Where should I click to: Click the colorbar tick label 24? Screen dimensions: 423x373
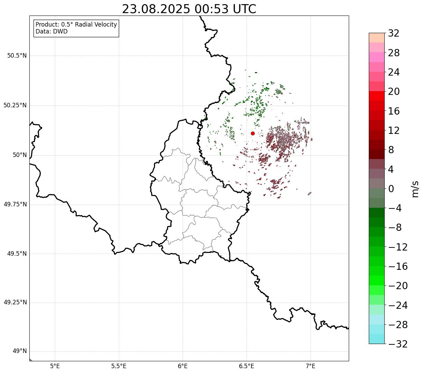tap(394, 72)
